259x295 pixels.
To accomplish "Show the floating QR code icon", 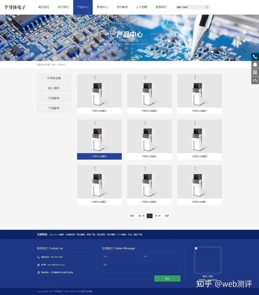I will click(255, 73).
